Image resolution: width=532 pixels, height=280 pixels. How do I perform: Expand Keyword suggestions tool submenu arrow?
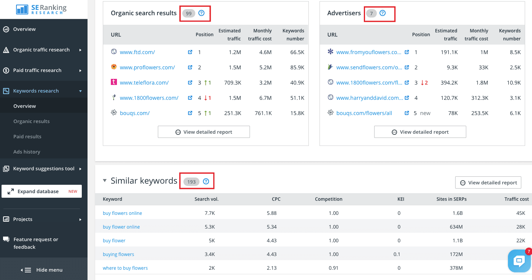point(81,169)
